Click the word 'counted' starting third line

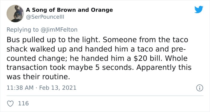pyautogui.click(x=21, y=58)
